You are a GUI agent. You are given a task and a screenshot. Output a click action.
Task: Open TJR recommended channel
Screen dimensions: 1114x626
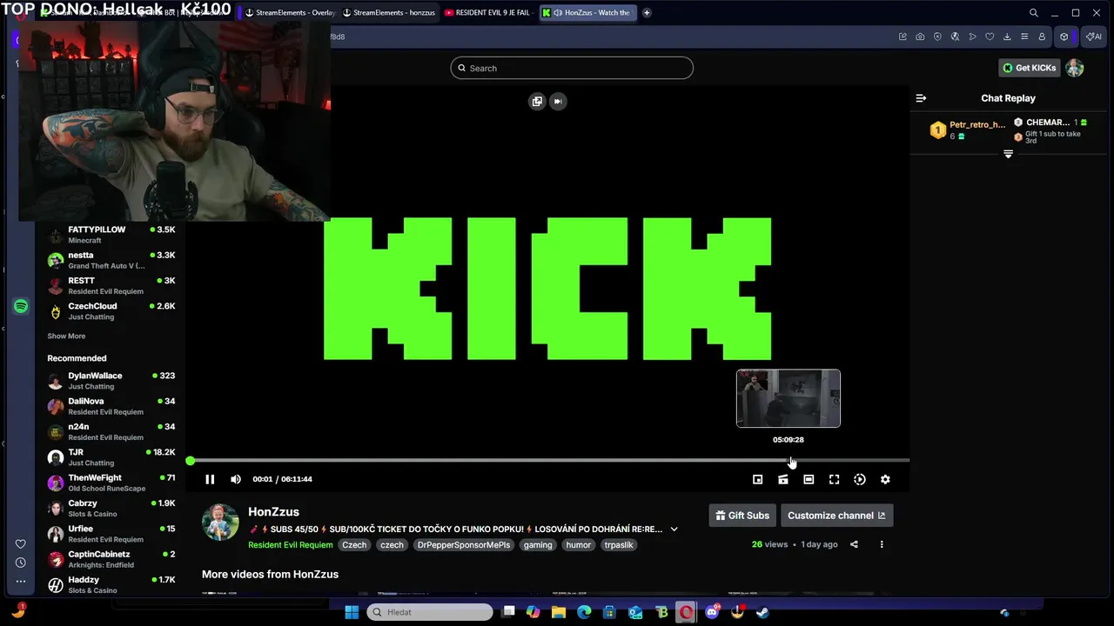point(111,457)
